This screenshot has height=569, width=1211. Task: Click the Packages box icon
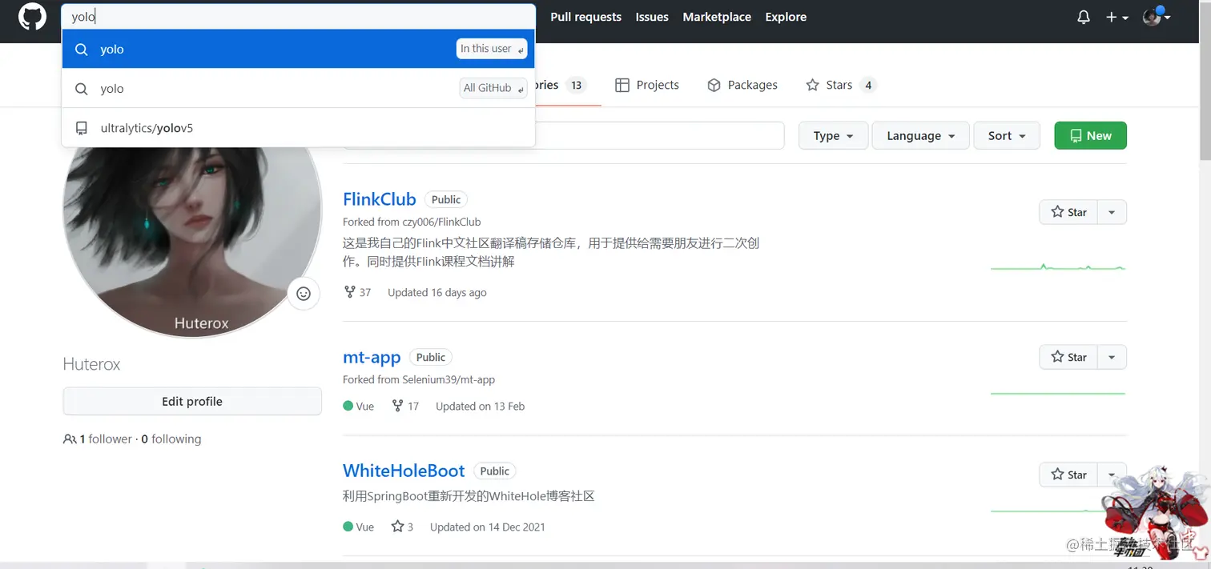tap(714, 85)
